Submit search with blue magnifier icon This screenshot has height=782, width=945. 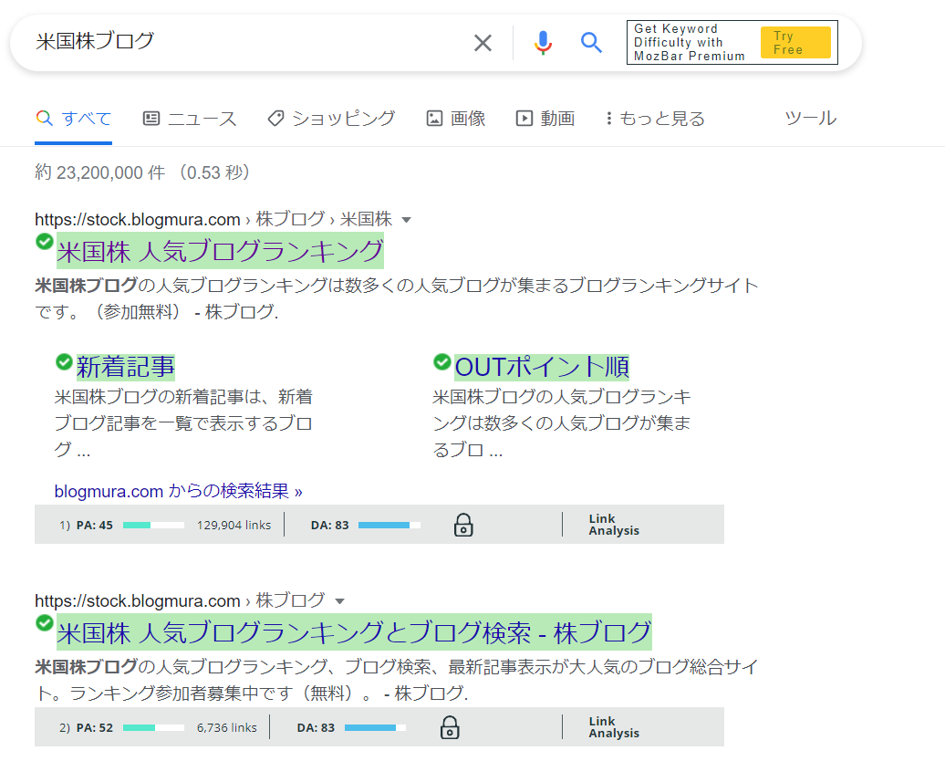tap(591, 42)
